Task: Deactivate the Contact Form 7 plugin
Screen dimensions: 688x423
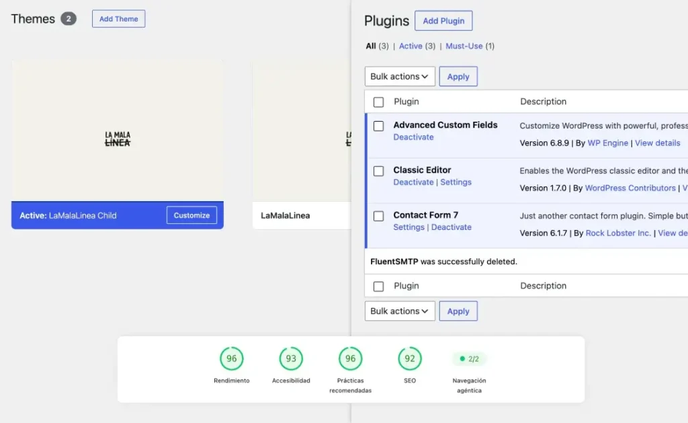Action: (x=451, y=227)
